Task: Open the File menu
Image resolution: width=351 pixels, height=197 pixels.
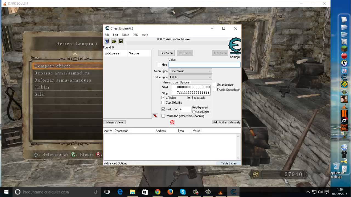Action: pos(107,35)
